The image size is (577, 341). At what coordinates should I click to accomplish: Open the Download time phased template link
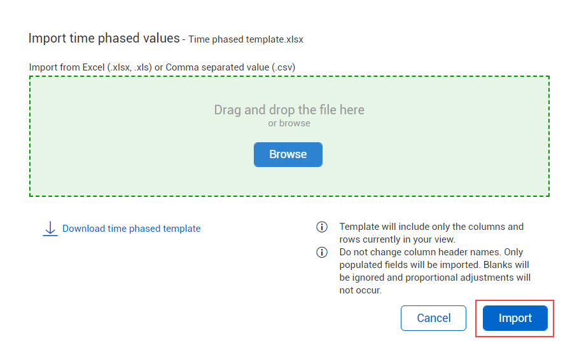click(x=131, y=229)
